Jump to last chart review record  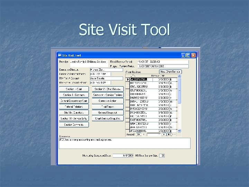pos(169,134)
